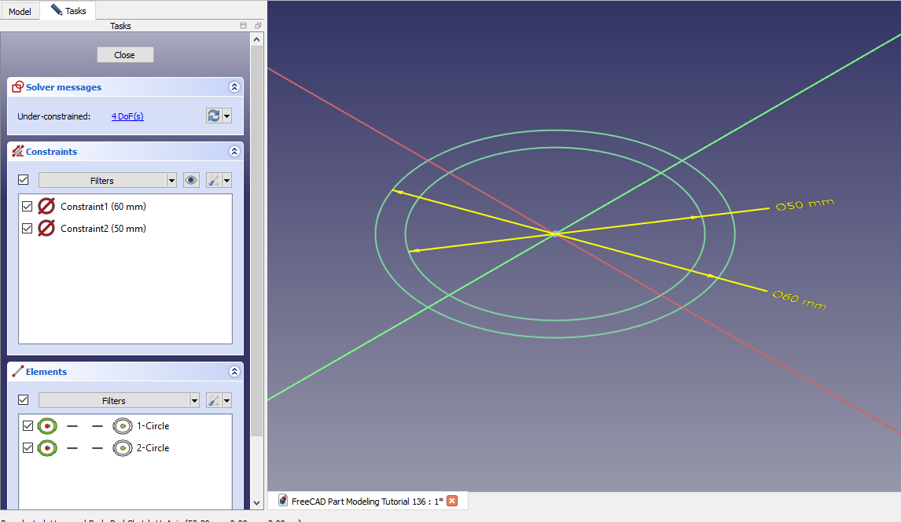Screen dimensions: 901x522
Task: Switch to the Model tab
Action: (20, 12)
